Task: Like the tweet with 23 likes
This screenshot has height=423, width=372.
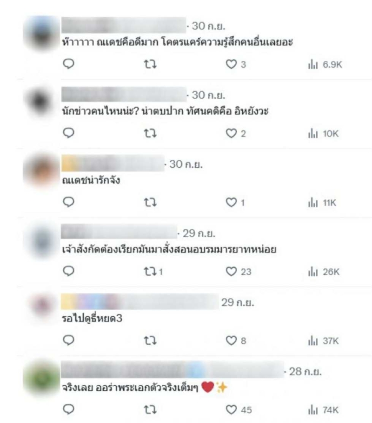Action: coord(239,272)
